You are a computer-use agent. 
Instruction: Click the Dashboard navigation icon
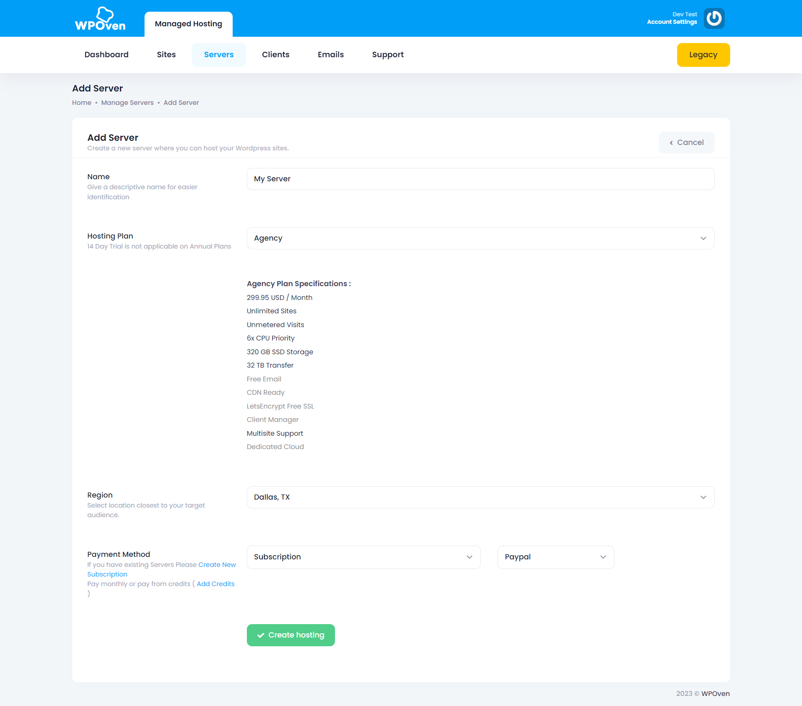click(107, 55)
